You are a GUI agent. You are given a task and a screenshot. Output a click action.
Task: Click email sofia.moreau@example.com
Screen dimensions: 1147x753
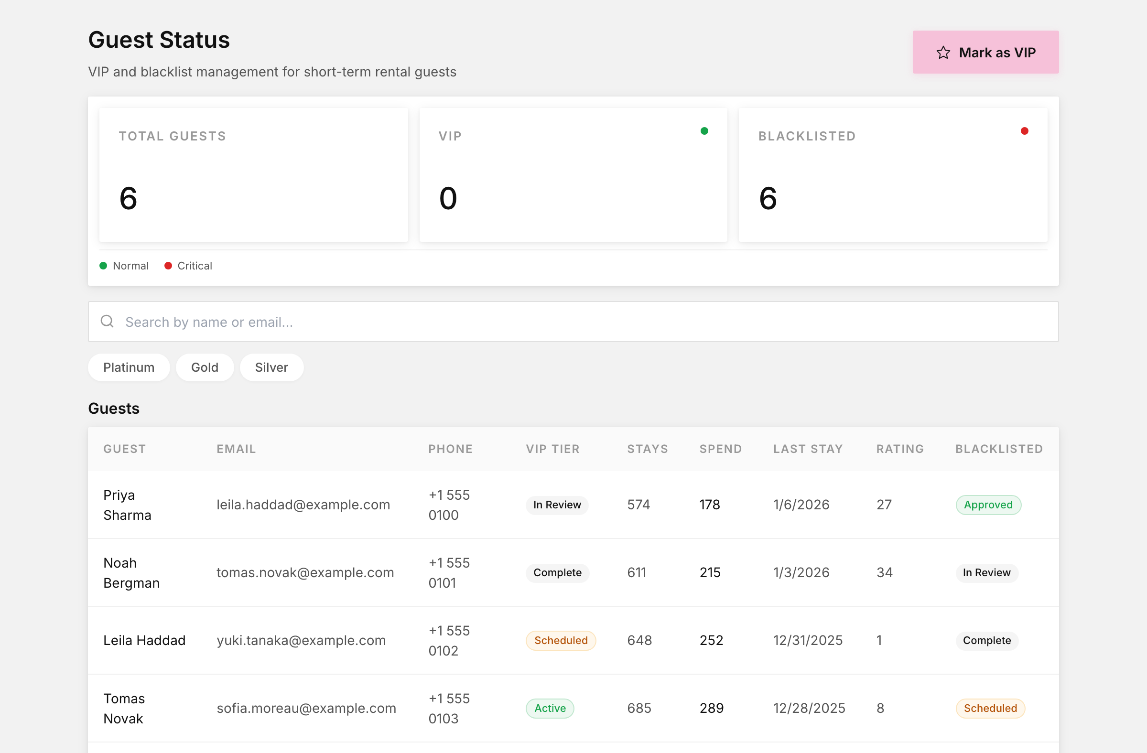(x=306, y=709)
